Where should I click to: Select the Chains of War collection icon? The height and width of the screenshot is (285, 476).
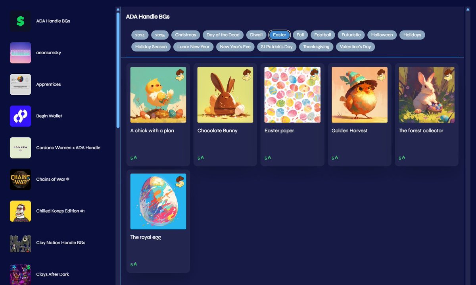click(20, 179)
